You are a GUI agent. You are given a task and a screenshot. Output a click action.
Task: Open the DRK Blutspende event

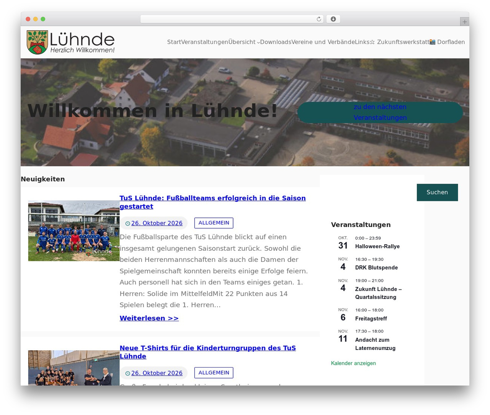[x=376, y=268]
